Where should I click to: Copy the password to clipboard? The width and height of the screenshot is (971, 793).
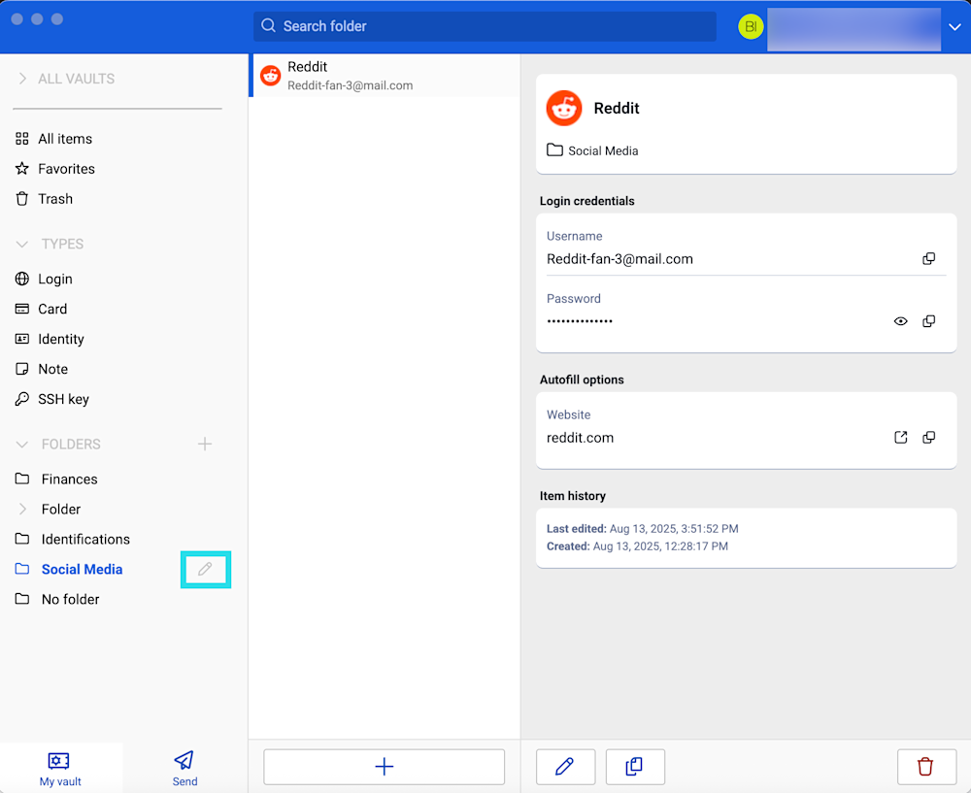(x=928, y=321)
